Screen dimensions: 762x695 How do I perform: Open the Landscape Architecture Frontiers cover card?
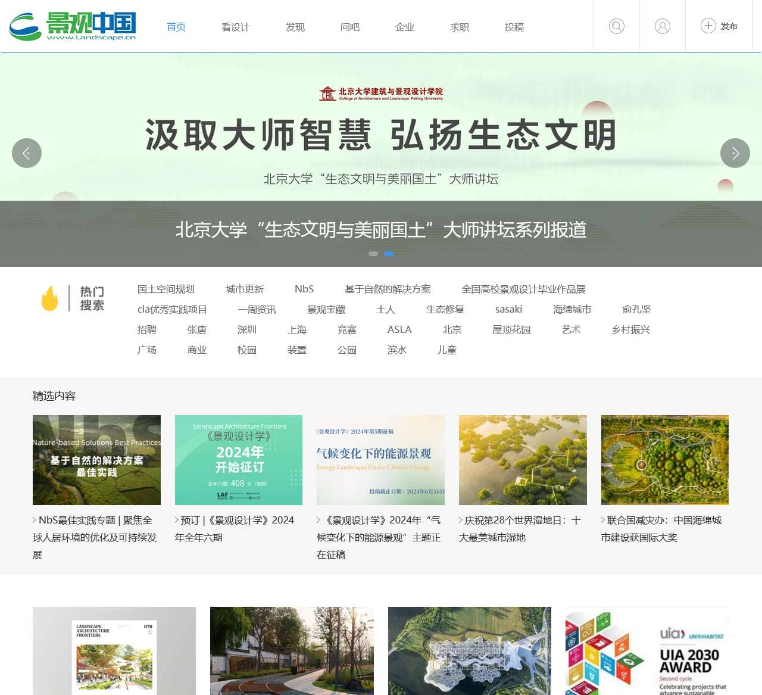pyautogui.click(x=114, y=651)
